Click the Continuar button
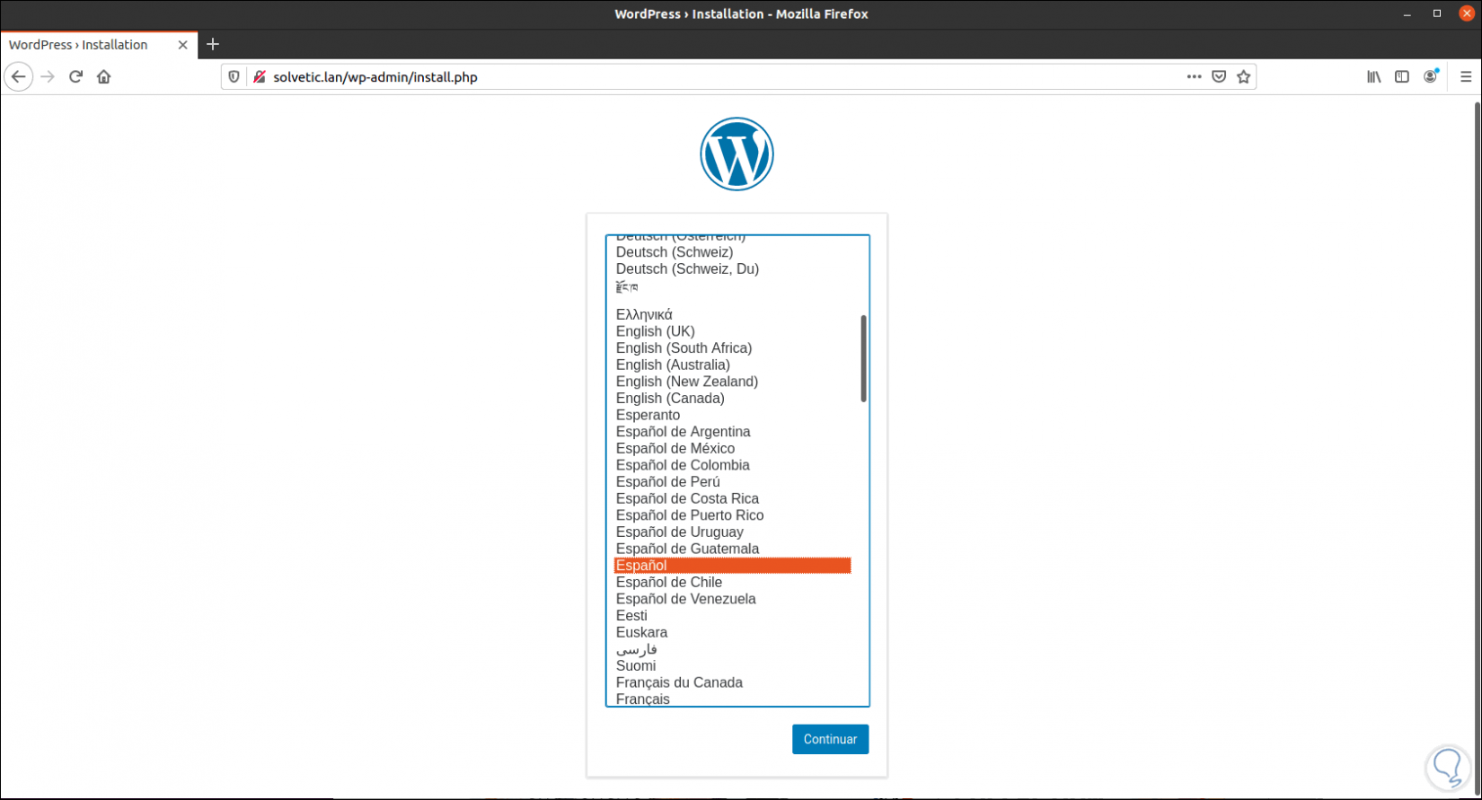The height and width of the screenshot is (800, 1482). [x=830, y=739]
